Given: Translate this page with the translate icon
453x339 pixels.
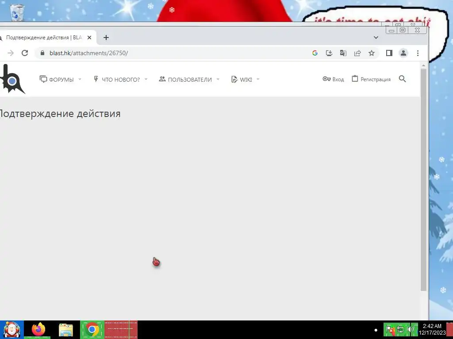Looking at the screenshot, I should [x=343, y=53].
